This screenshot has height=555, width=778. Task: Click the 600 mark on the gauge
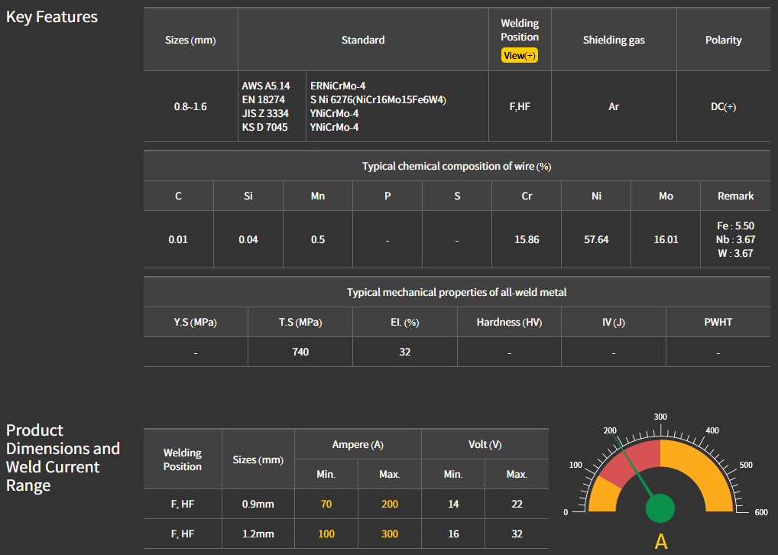pos(760,513)
